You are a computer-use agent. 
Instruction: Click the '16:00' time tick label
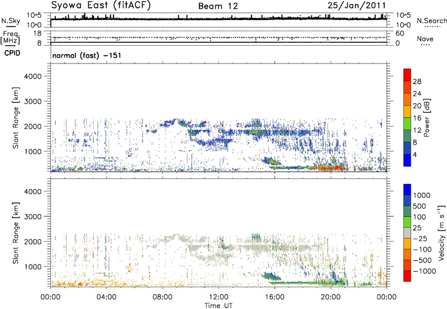274,297
